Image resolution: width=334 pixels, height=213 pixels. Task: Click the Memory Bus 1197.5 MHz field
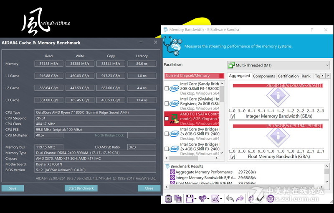pos(49,147)
